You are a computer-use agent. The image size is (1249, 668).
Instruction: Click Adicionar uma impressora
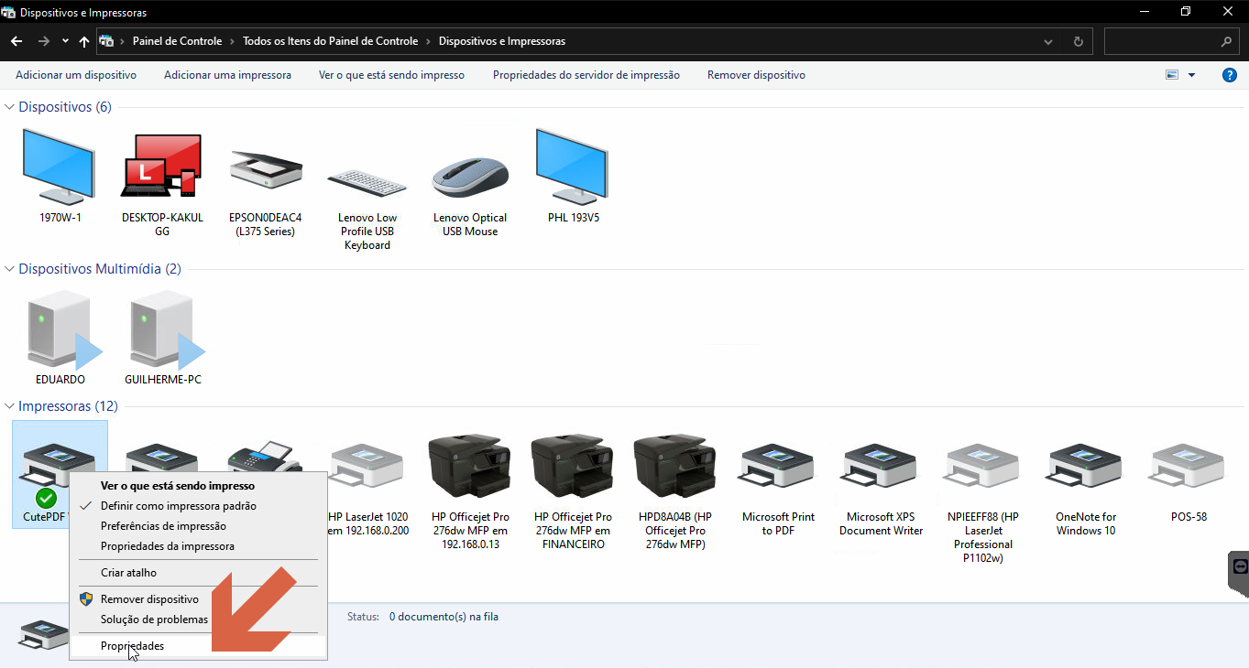click(x=227, y=75)
